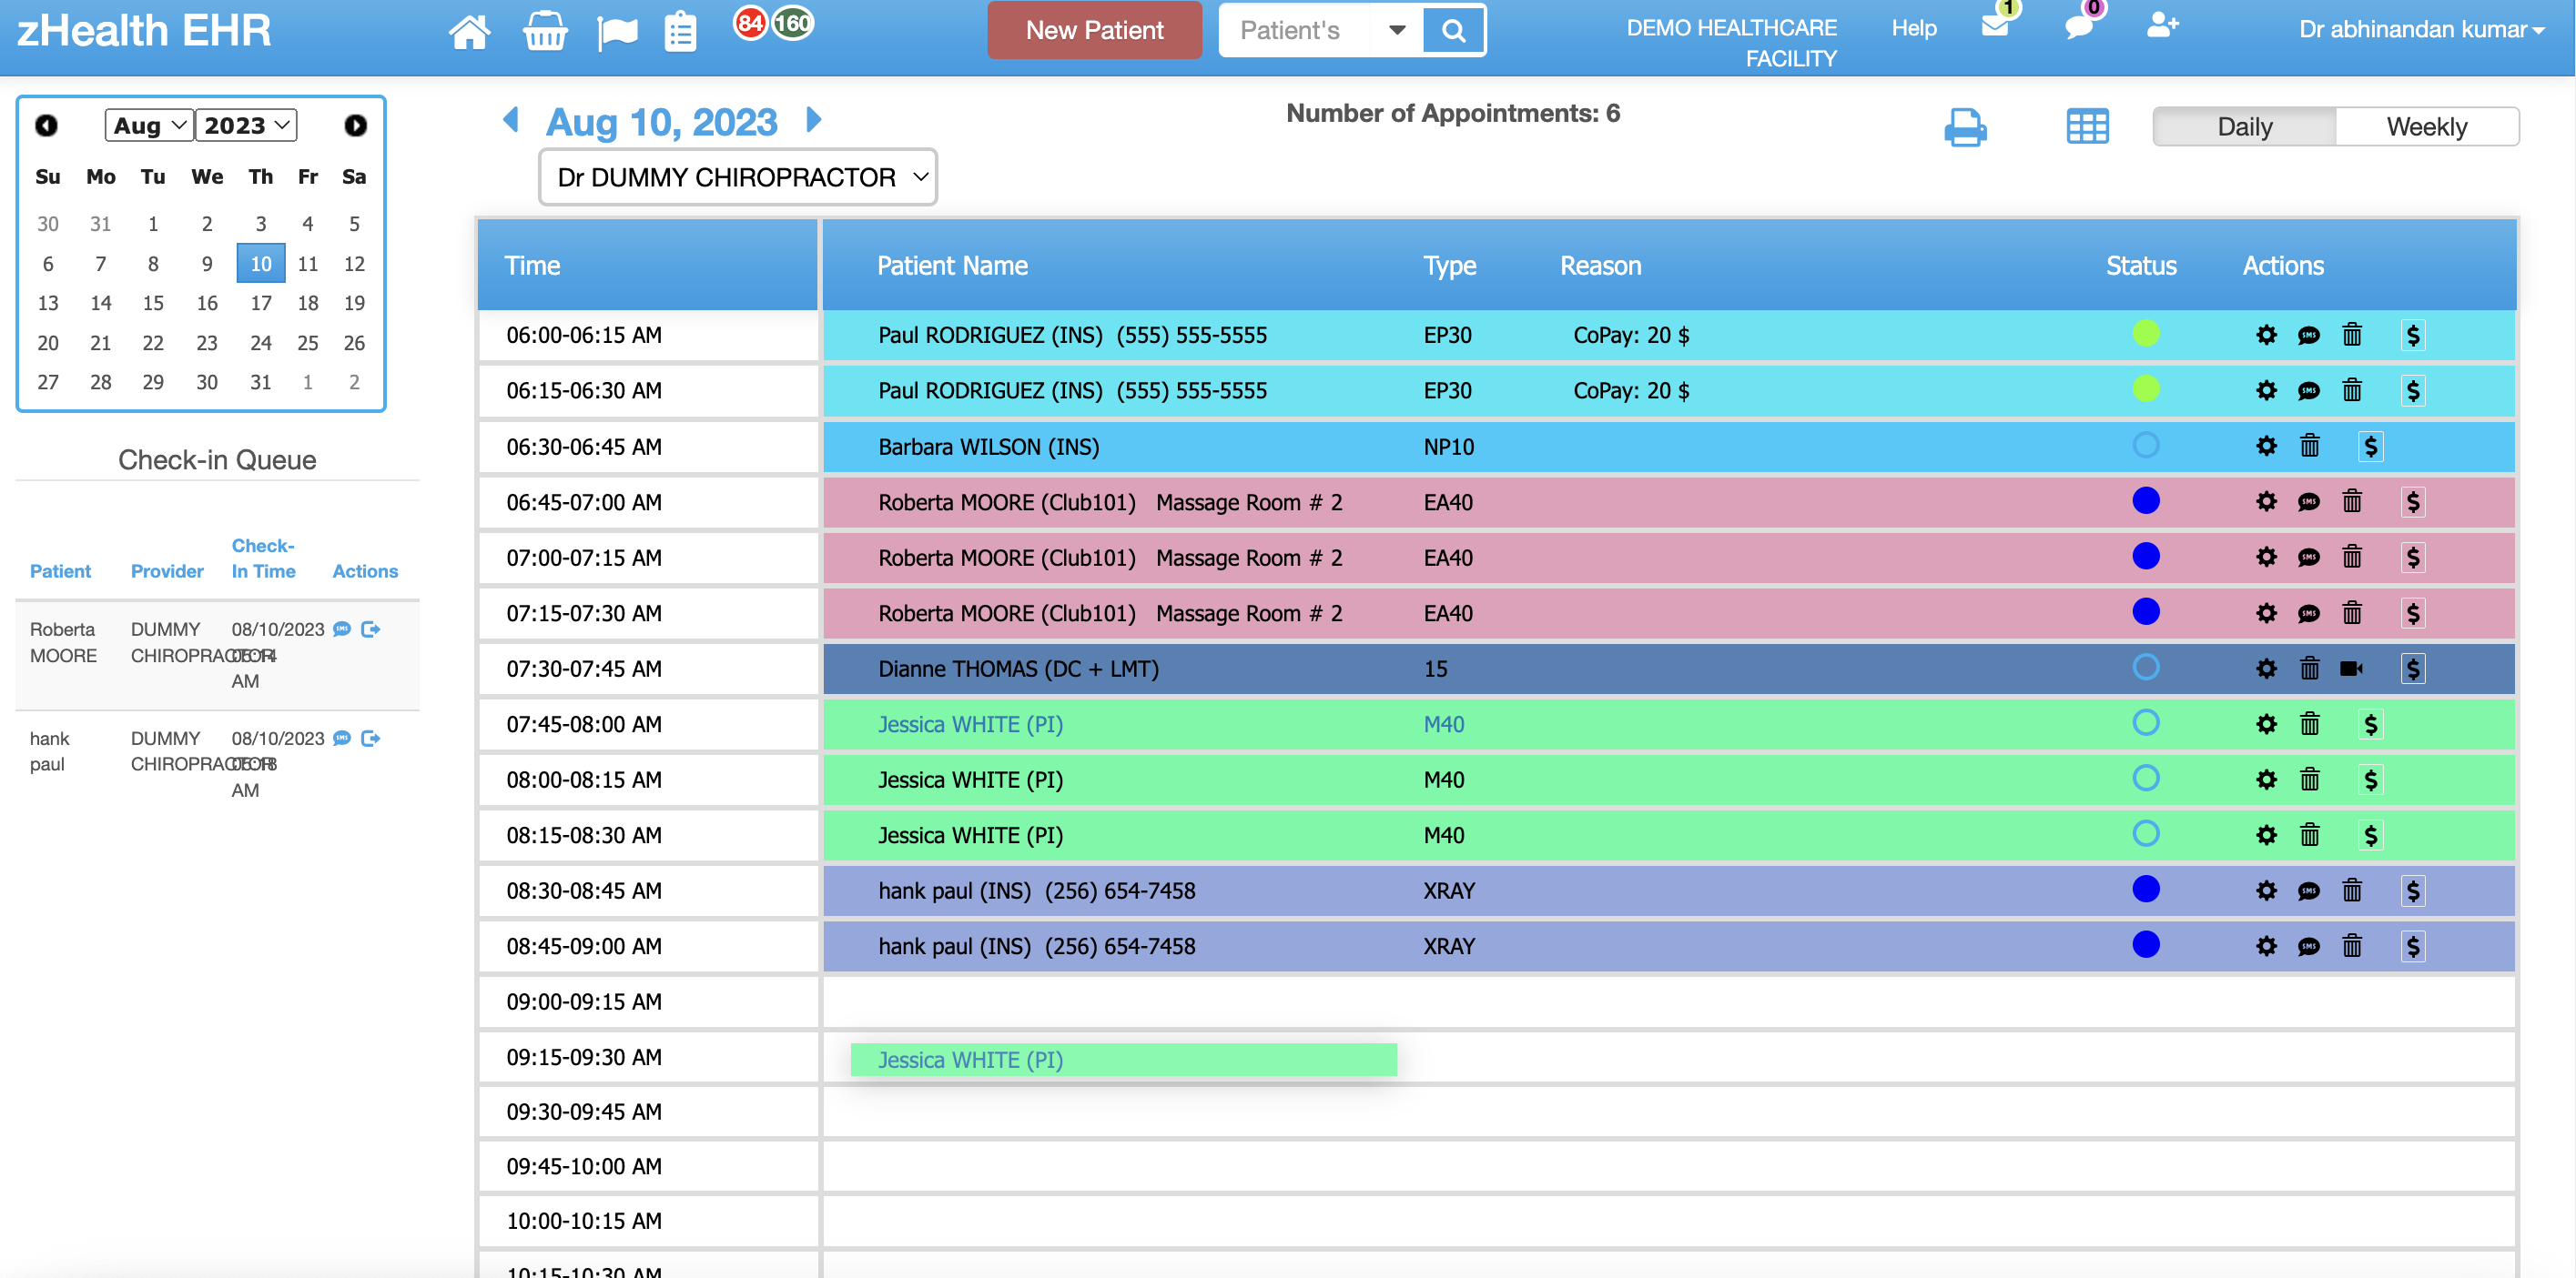Open settings gear for 07:45 Jessica WHITE
The width and height of the screenshot is (2576, 1278).
[x=2266, y=724]
